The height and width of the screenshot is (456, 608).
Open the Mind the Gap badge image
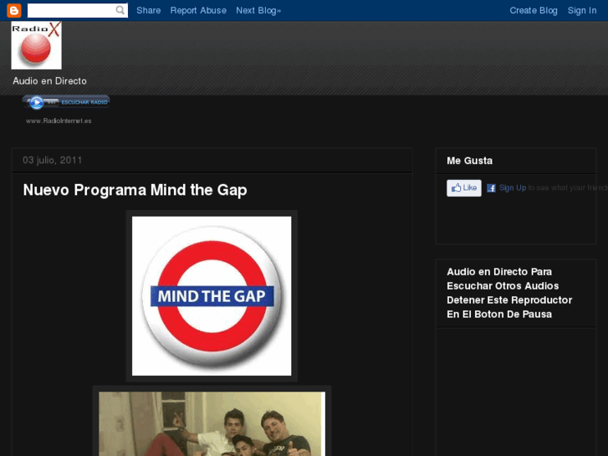(212, 295)
